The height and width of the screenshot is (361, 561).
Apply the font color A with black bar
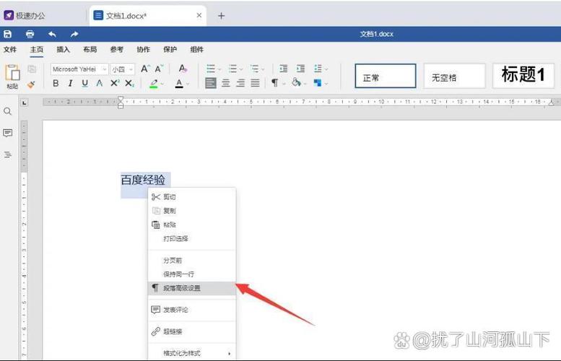pyautogui.click(x=179, y=83)
